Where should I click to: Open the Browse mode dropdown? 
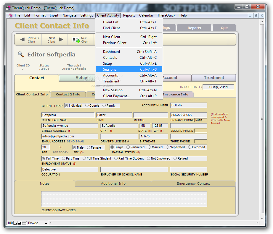pos(38,223)
